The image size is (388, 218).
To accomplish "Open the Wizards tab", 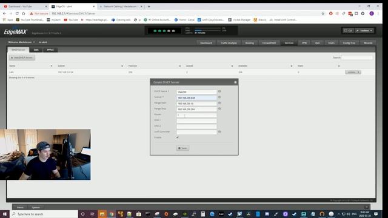I will point(368,43).
